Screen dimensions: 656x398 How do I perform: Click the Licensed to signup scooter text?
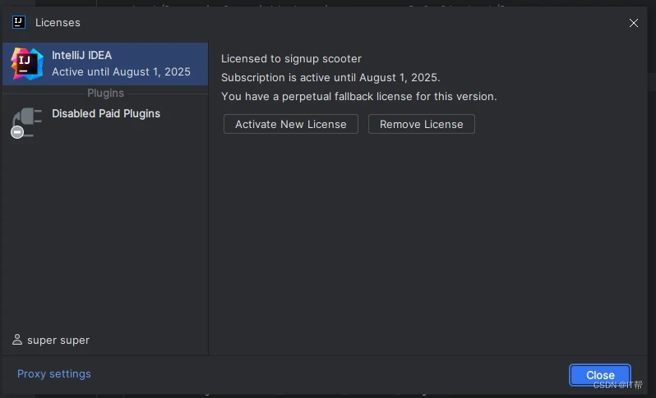click(x=291, y=59)
